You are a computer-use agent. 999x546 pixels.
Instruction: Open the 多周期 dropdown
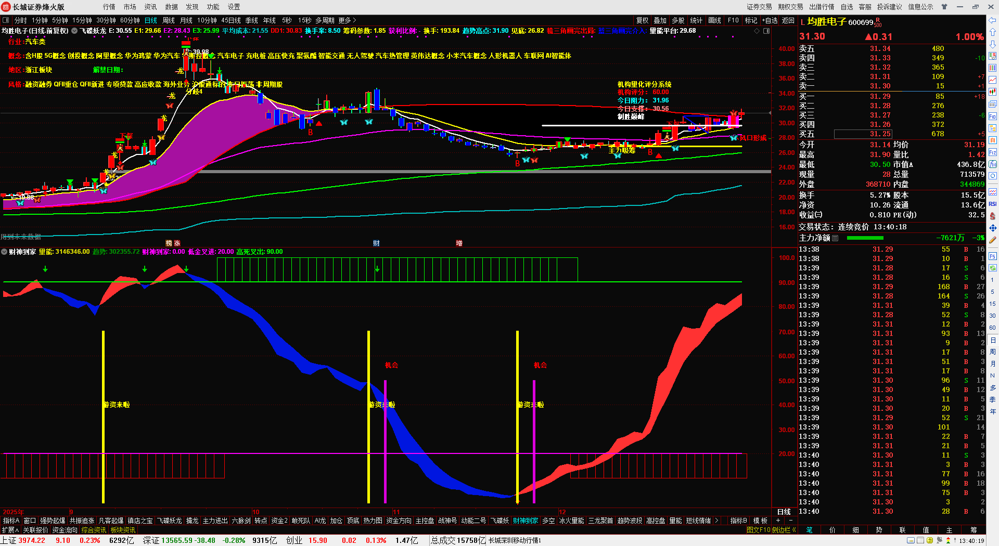[x=325, y=20]
